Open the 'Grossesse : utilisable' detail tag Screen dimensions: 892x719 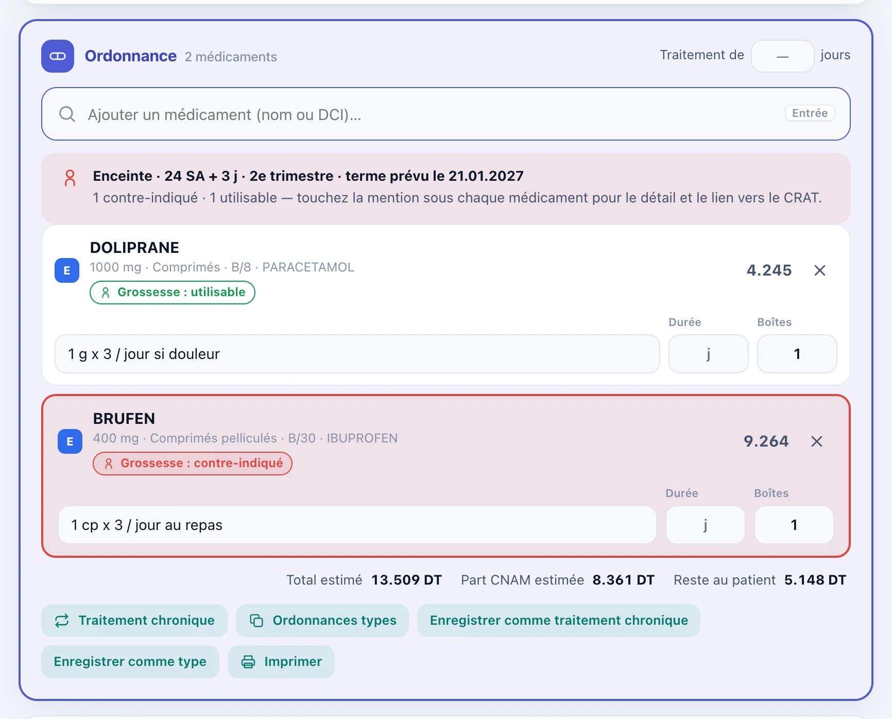173,293
